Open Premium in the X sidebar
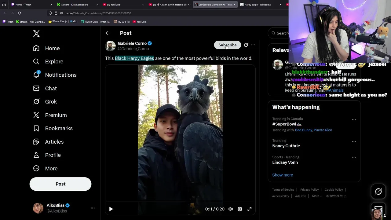Screen dimensions: 391x220 pos(50,115)
